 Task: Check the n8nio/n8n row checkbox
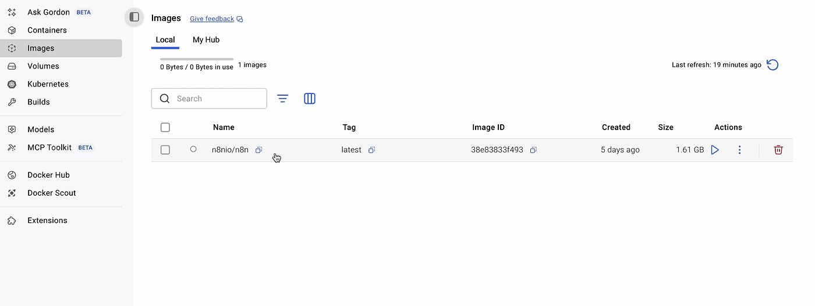165,150
